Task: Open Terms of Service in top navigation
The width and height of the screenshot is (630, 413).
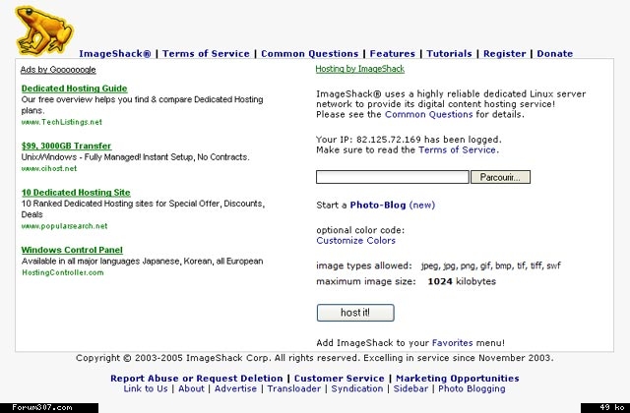Action: pyautogui.click(x=206, y=54)
